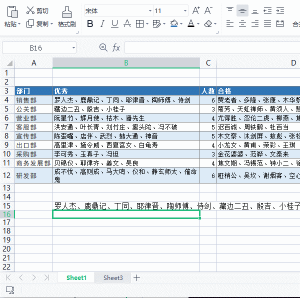Screen dimensions: 300x298
Task: Increase indent icon
Action: click(280, 10)
